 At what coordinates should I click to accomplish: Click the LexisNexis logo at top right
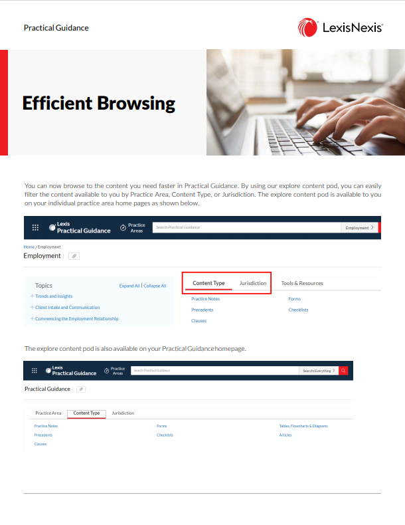coord(340,27)
